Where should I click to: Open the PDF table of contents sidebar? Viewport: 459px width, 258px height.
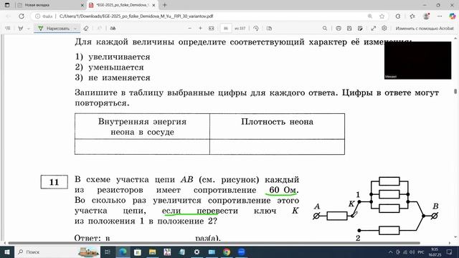tap(8, 29)
